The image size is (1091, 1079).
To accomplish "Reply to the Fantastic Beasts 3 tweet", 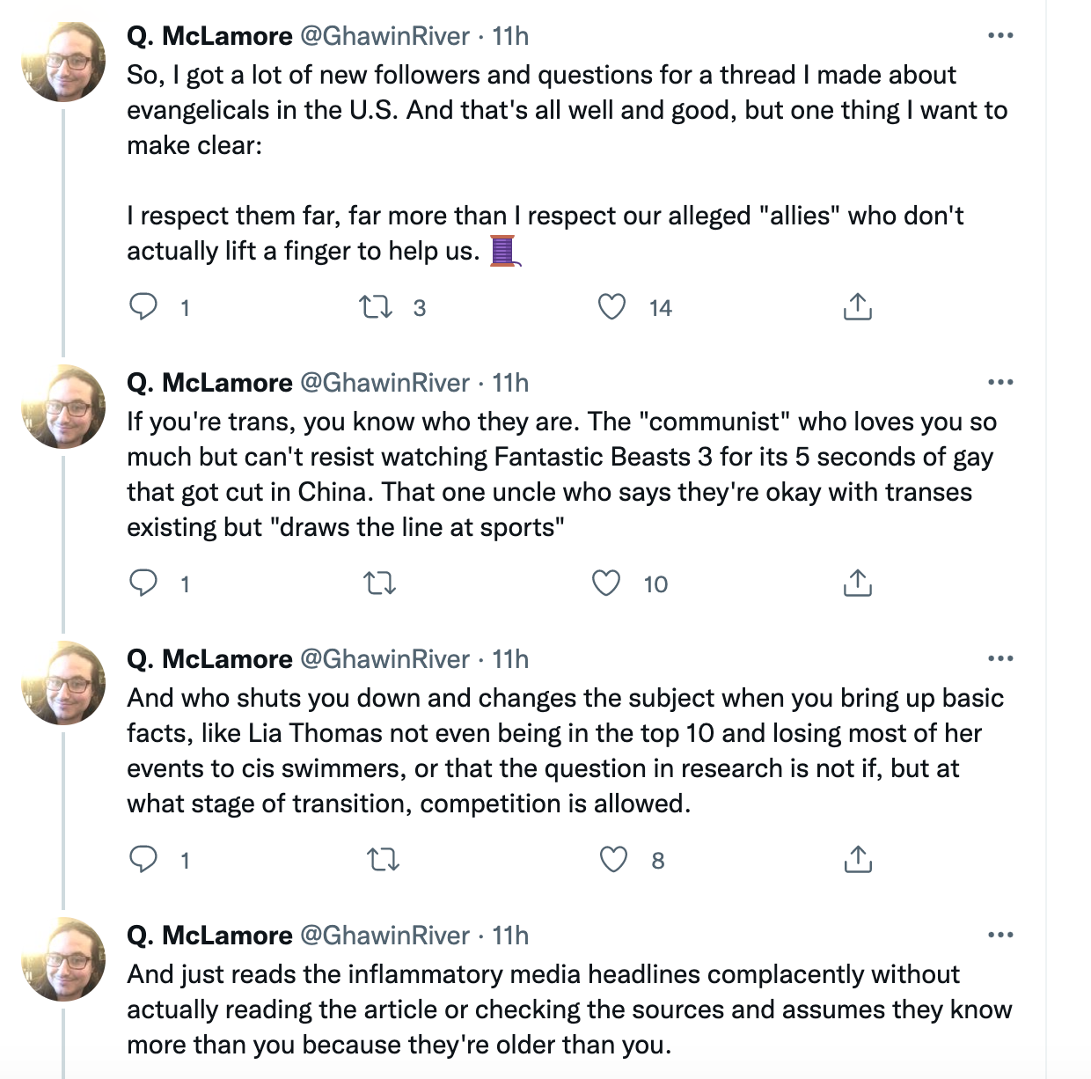I will (x=143, y=584).
